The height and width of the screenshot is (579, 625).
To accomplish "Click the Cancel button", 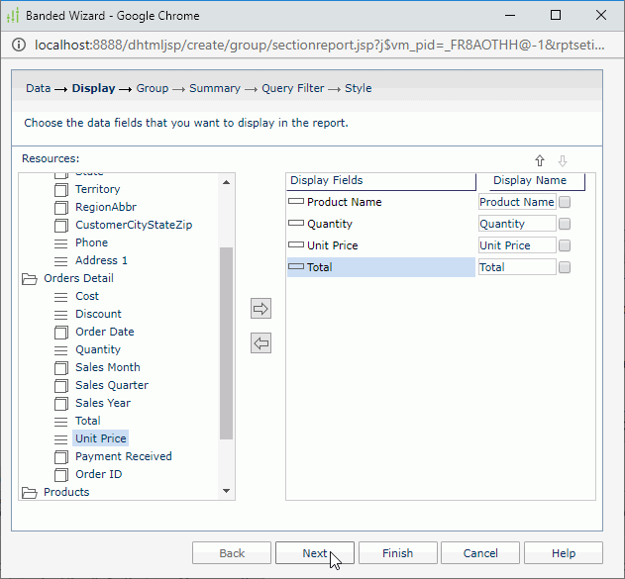I will (x=480, y=552).
